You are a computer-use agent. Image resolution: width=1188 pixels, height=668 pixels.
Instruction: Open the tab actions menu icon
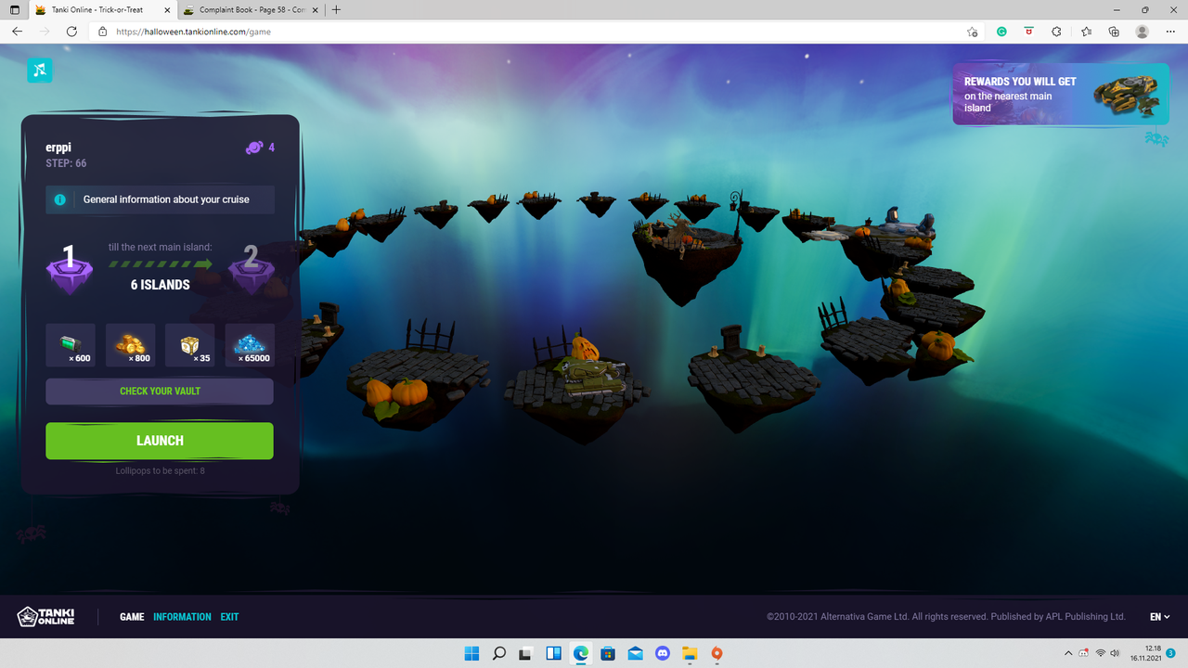[14, 9]
